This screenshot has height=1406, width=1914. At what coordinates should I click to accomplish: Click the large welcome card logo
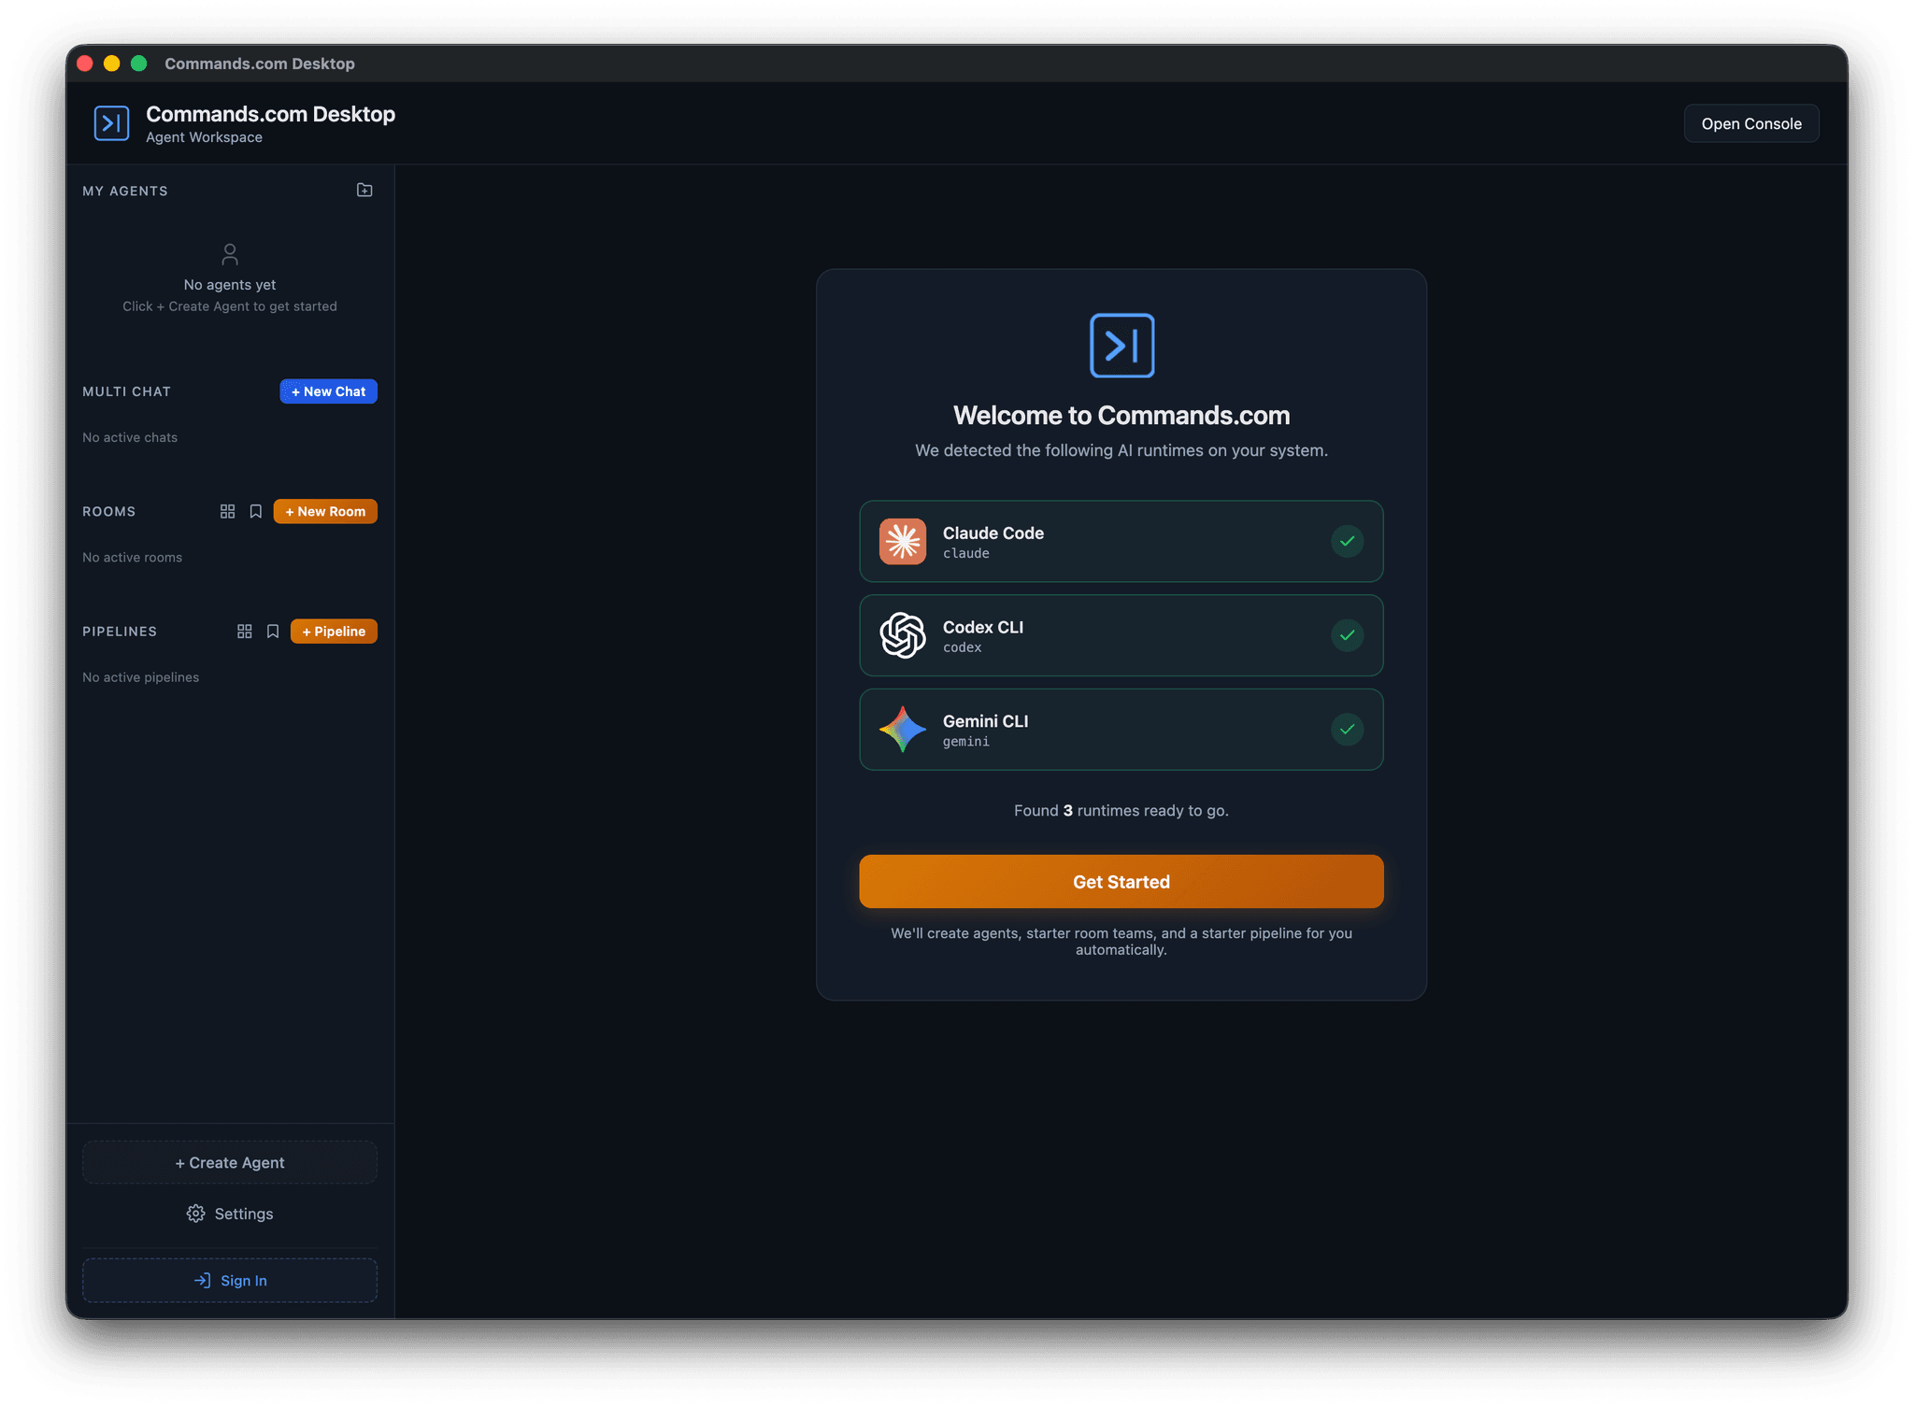click(x=1121, y=346)
